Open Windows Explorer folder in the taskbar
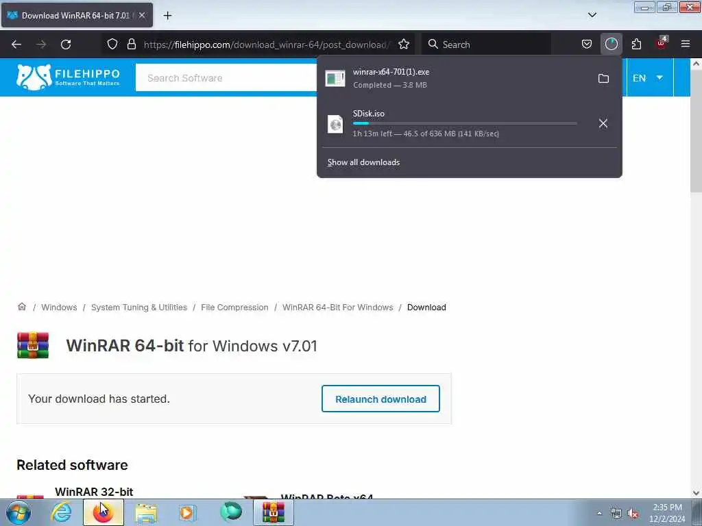 click(x=146, y=512)
